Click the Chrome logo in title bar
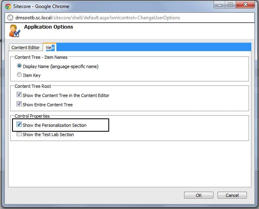The height and width of the screenshot is (209, 259). (x=8, y=6)
